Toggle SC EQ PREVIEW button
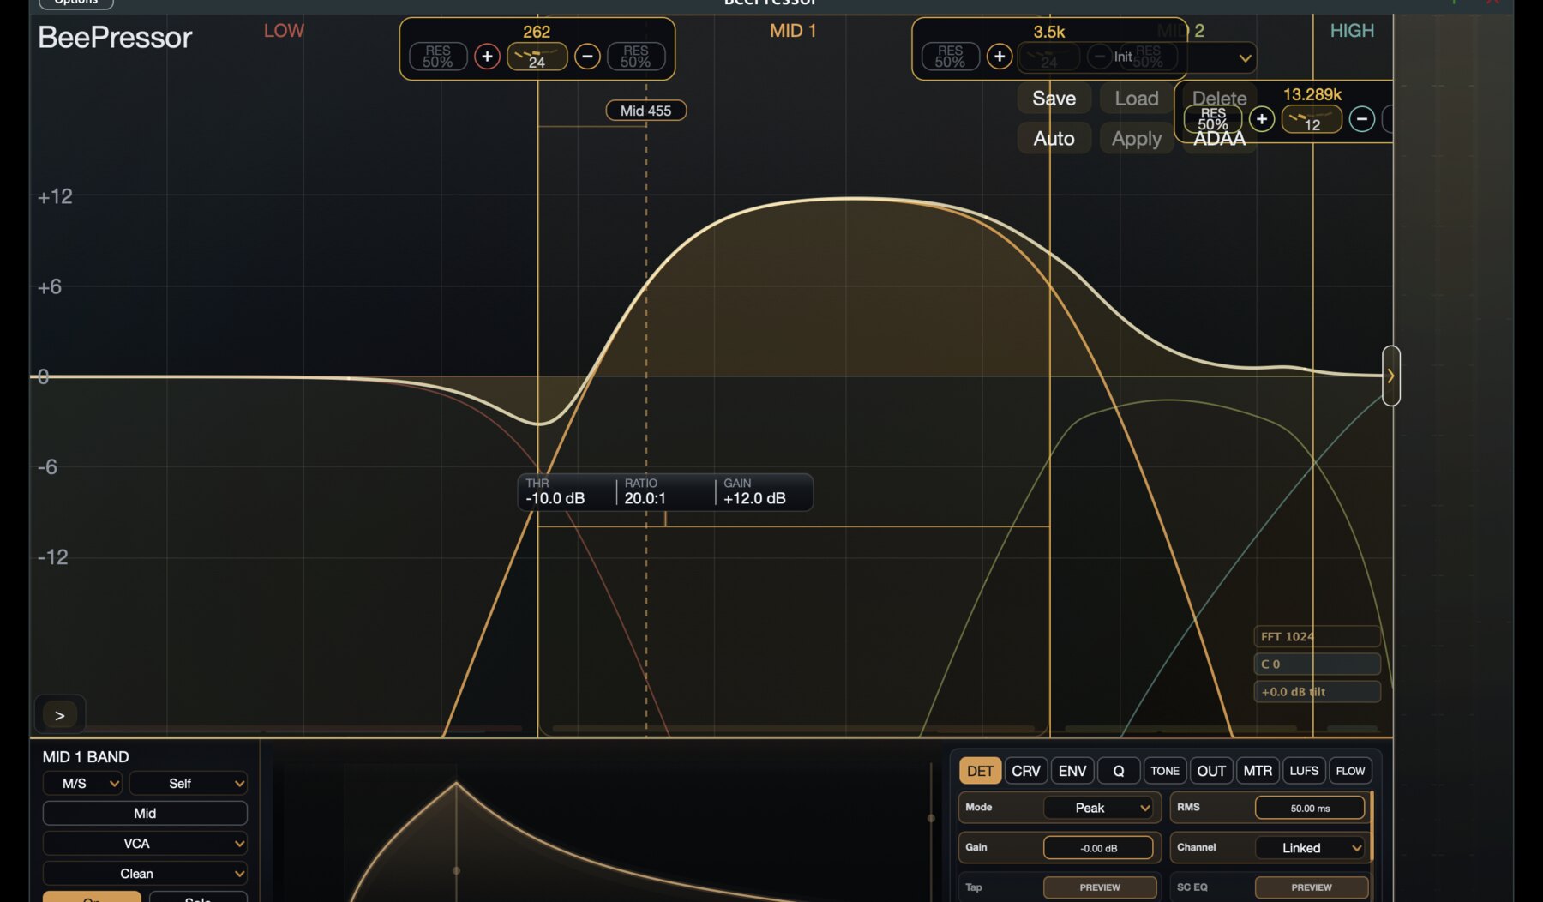 pos(1311,887)
